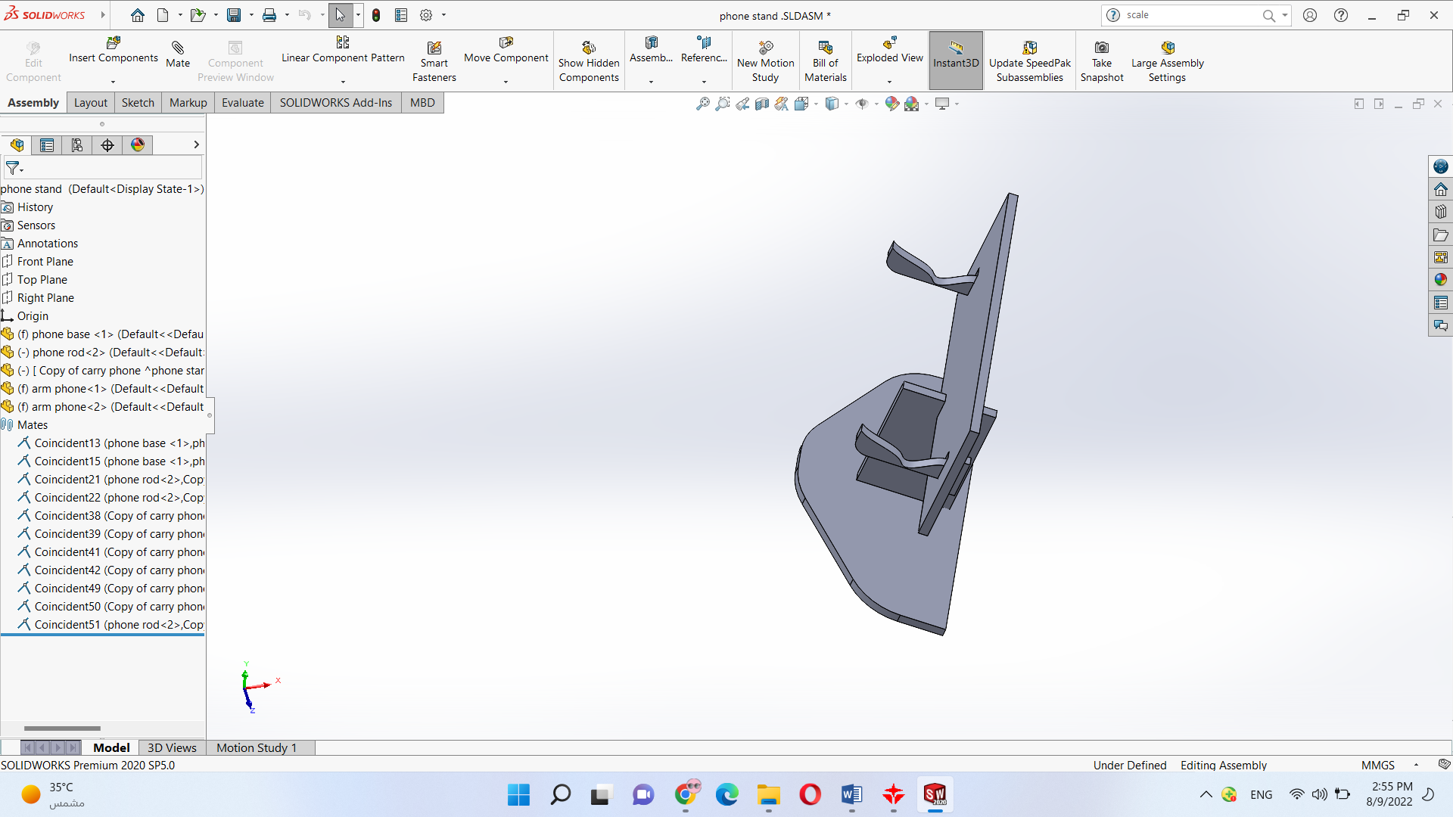Click the scale search input field
This screenshot has height=817, width=1453.
[1188, 15]
